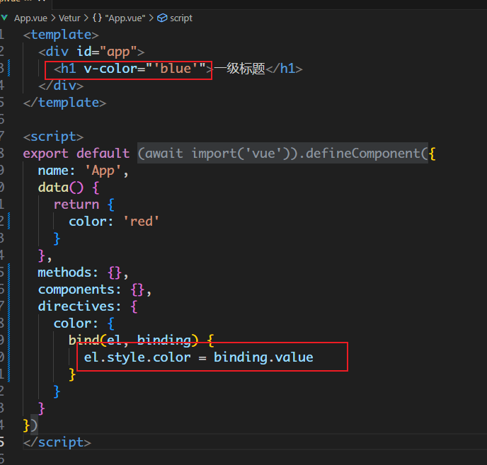Click the defineComponent function call
Image resolution: width=487 pixels, height=465 pixels.
coord(362,154)
